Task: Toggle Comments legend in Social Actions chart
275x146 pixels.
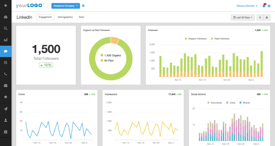Action: pyautogui.click(x=214, y=103)
